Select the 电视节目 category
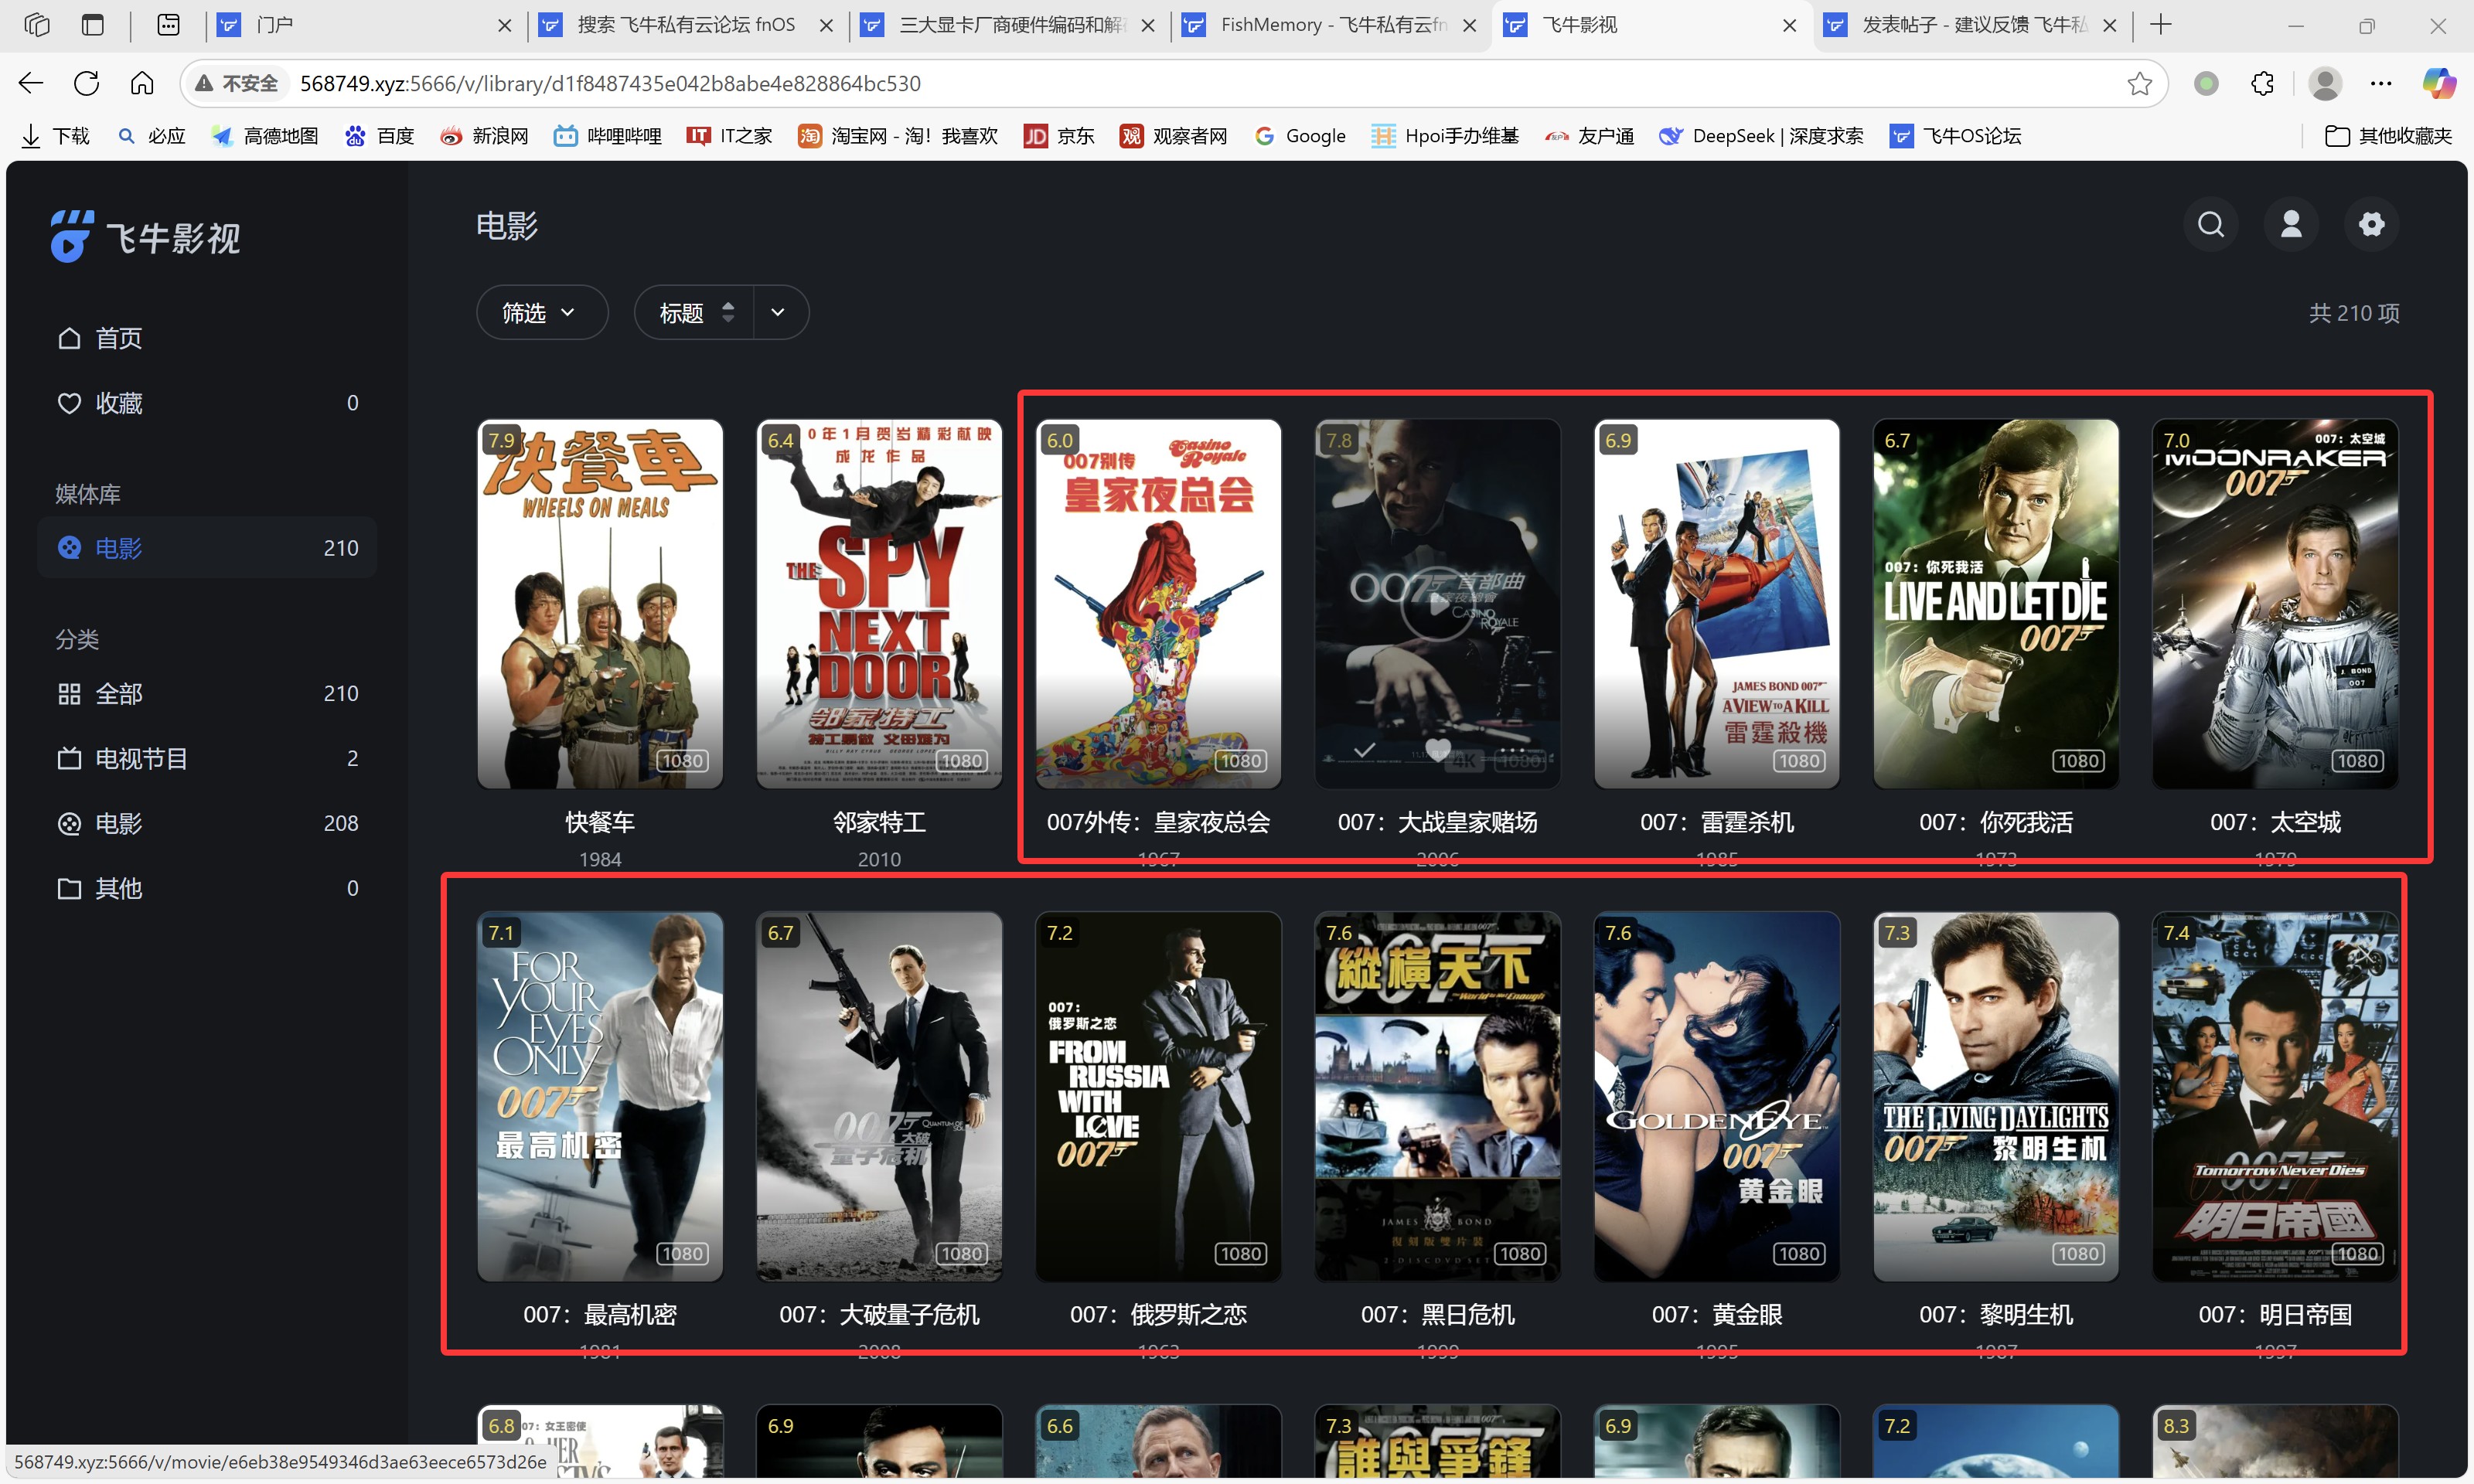Screen dimensions: 2474x1484 coord(207,758)
